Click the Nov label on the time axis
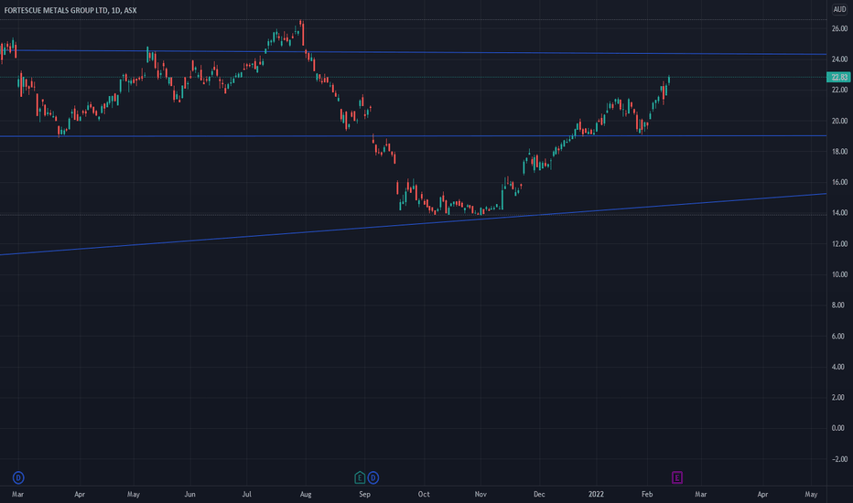Screen dimensions: 853x503 click(x=480, y=494)
